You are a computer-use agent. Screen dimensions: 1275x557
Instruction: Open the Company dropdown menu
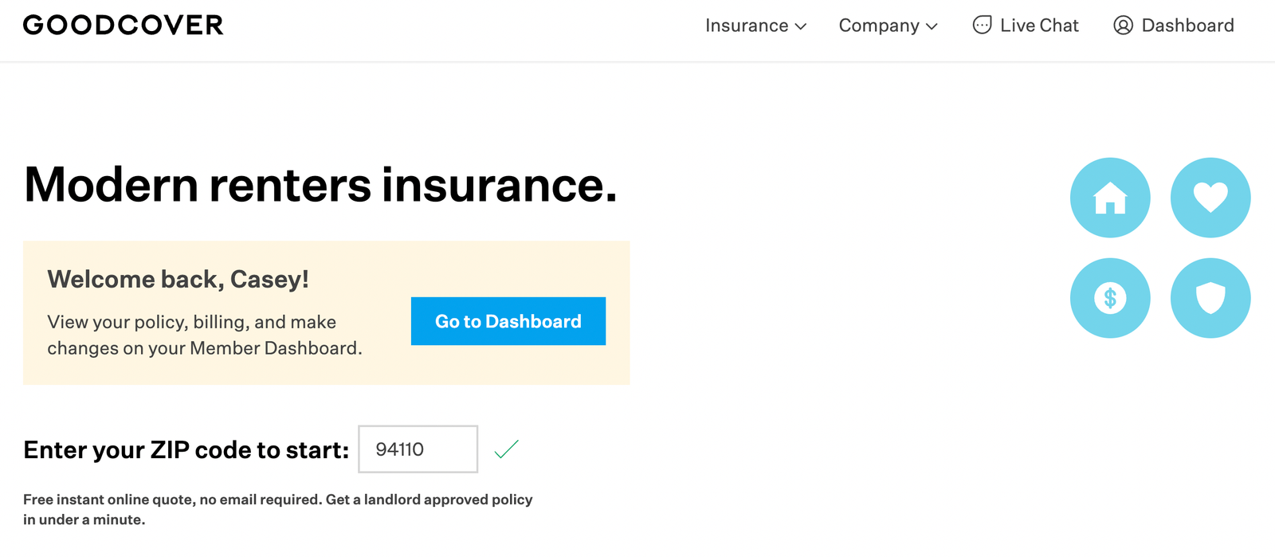click(x=881, y=25)
